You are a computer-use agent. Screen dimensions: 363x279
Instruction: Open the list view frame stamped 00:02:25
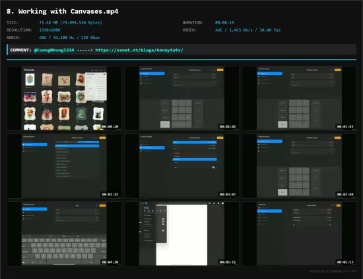coord(64,166)
